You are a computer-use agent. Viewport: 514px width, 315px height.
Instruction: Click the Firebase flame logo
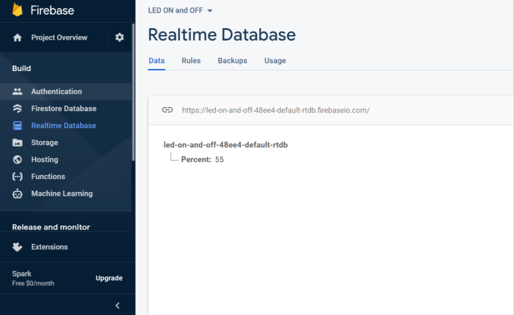[18, 10]
